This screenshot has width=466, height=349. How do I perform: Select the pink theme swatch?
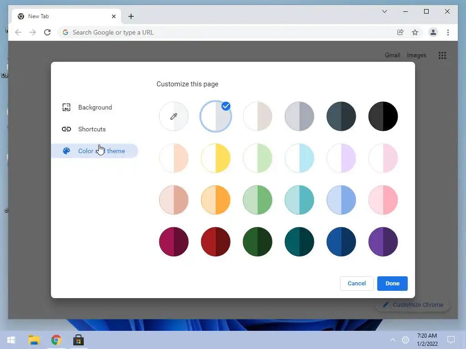(383, 200)
